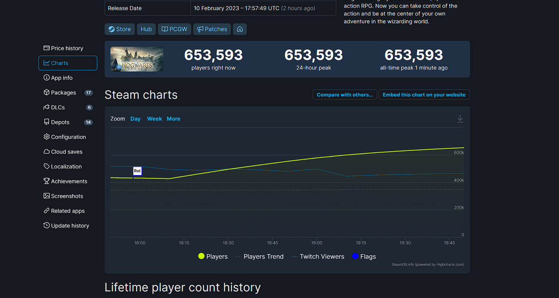Click the Update history clock icon
The height and width of the screenshot is (298, 559).
pyautogui.click(x=47, y=225)
